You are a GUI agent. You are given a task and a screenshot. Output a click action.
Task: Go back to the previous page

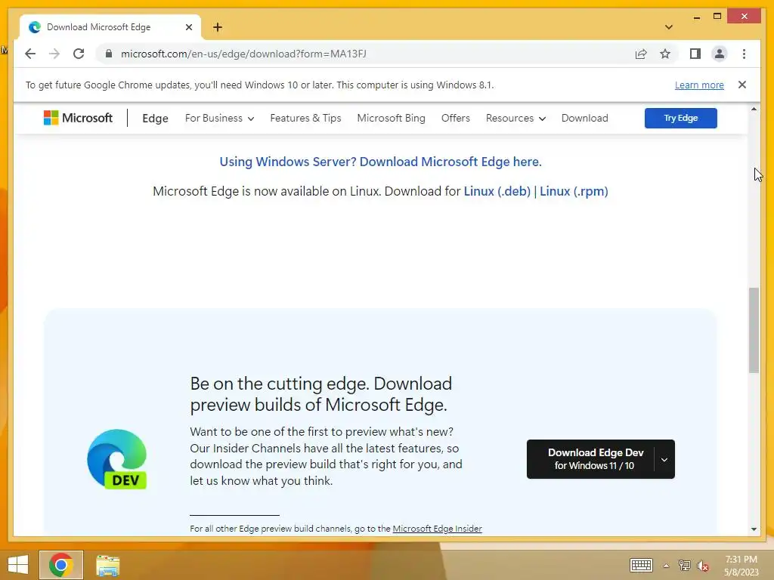tap(30, 54)
